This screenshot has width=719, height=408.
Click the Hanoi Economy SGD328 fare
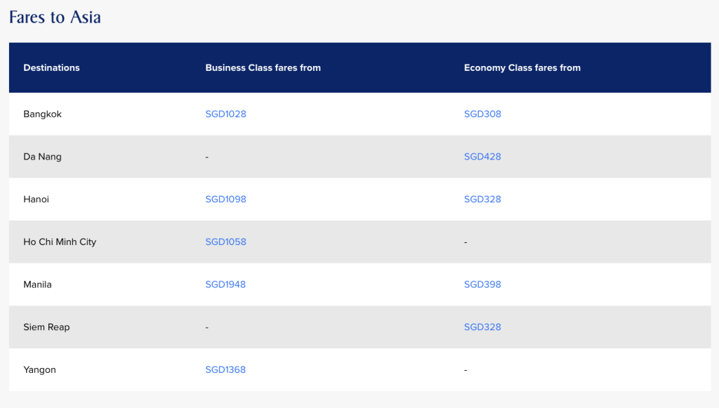482,199
